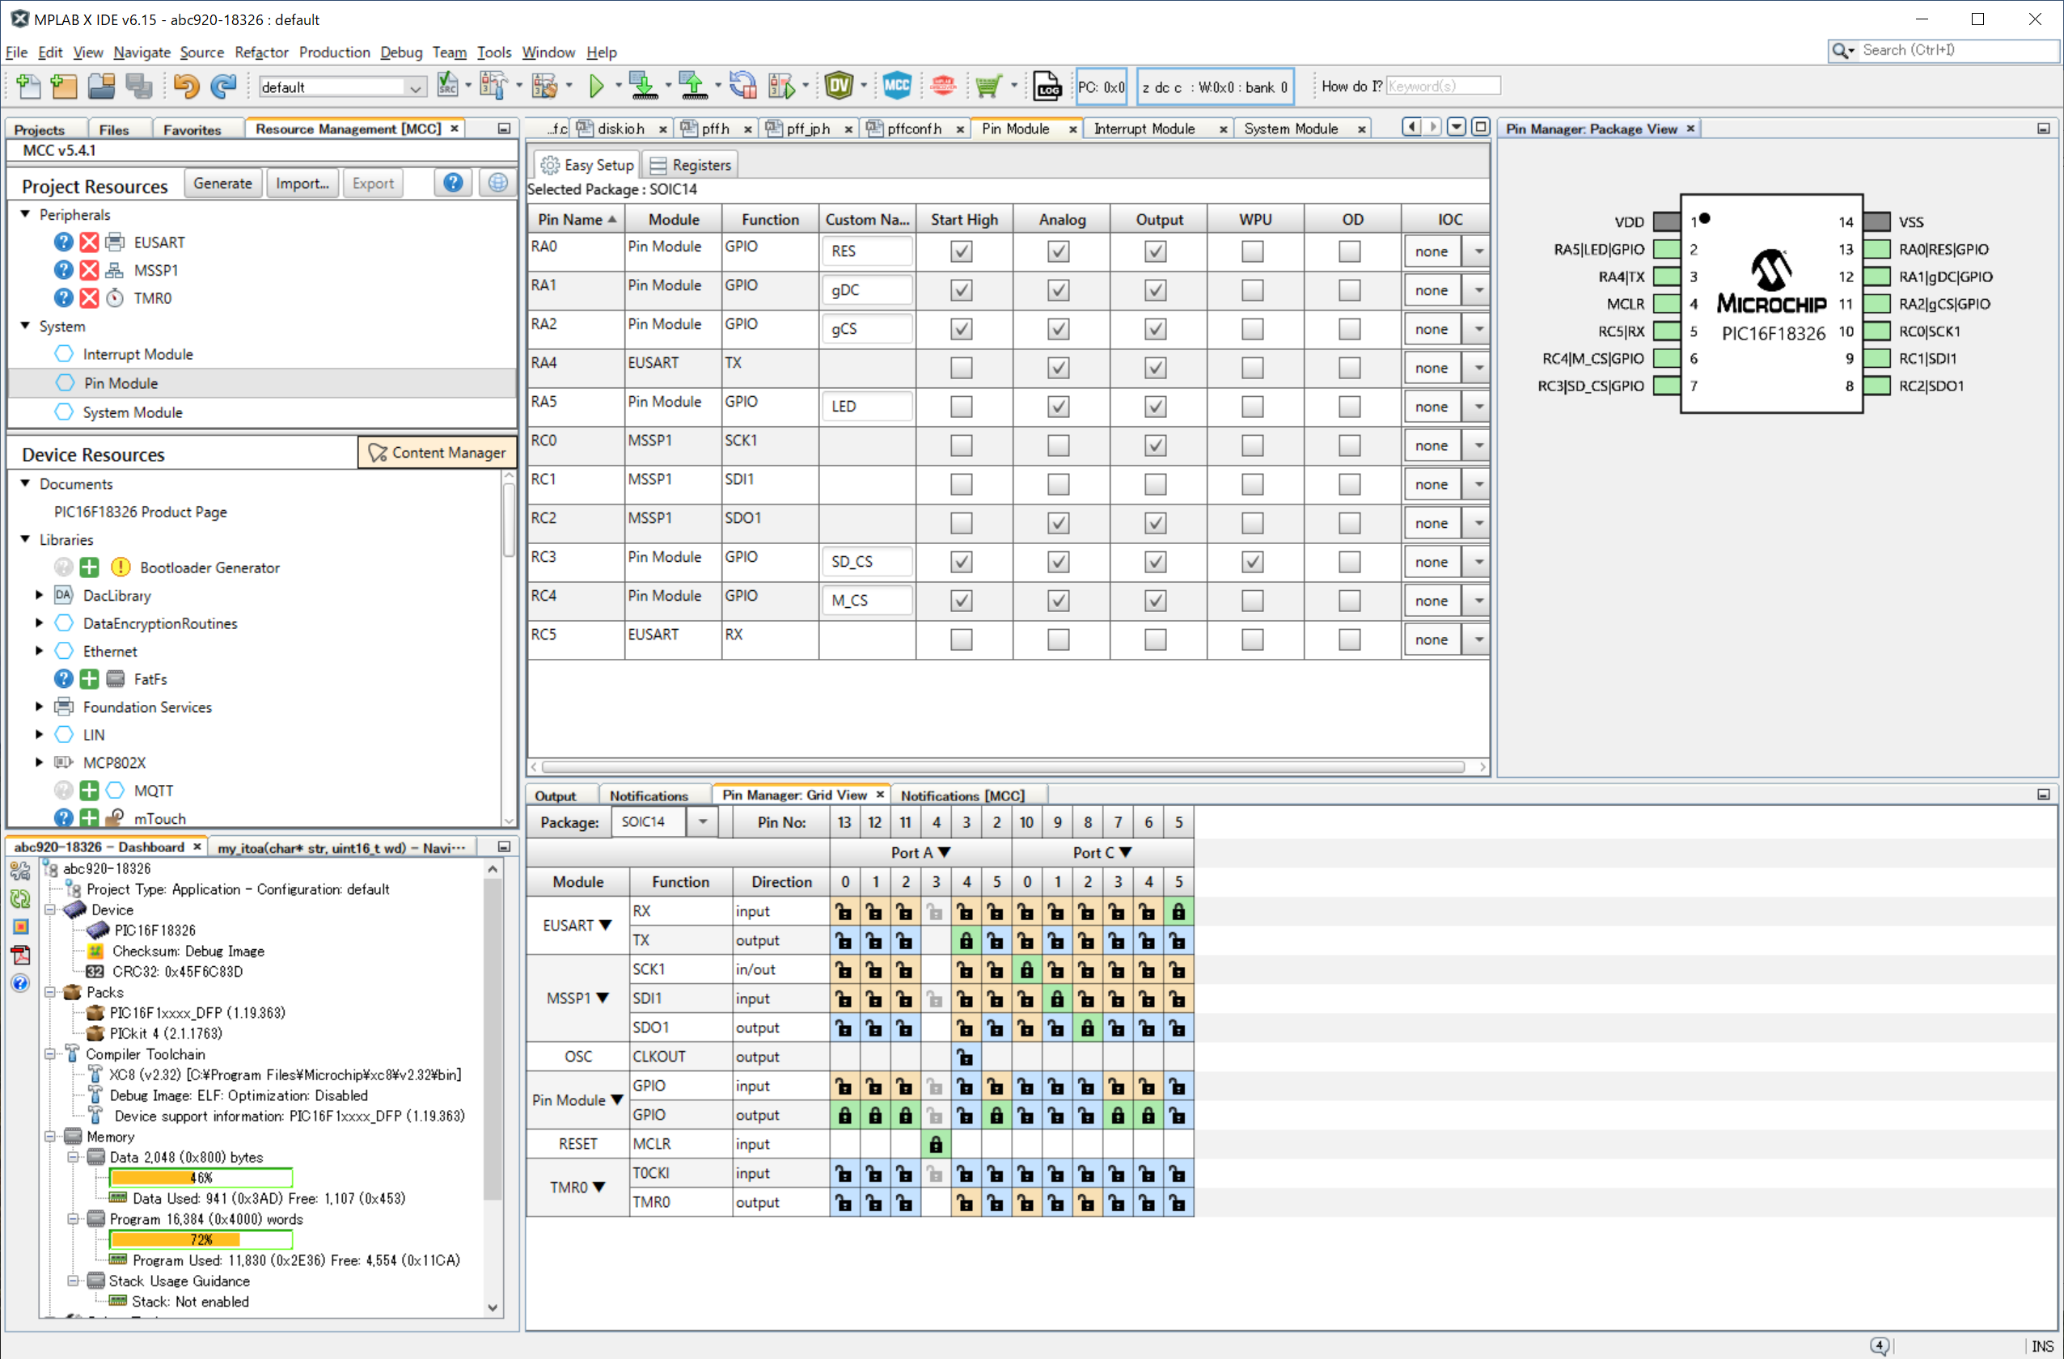
Task: Click the Undo arrow icon
Action: (185, 86)
